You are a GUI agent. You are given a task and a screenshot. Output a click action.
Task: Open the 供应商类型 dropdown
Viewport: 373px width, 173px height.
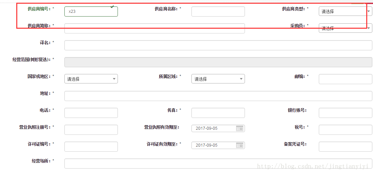coord(346,11)
